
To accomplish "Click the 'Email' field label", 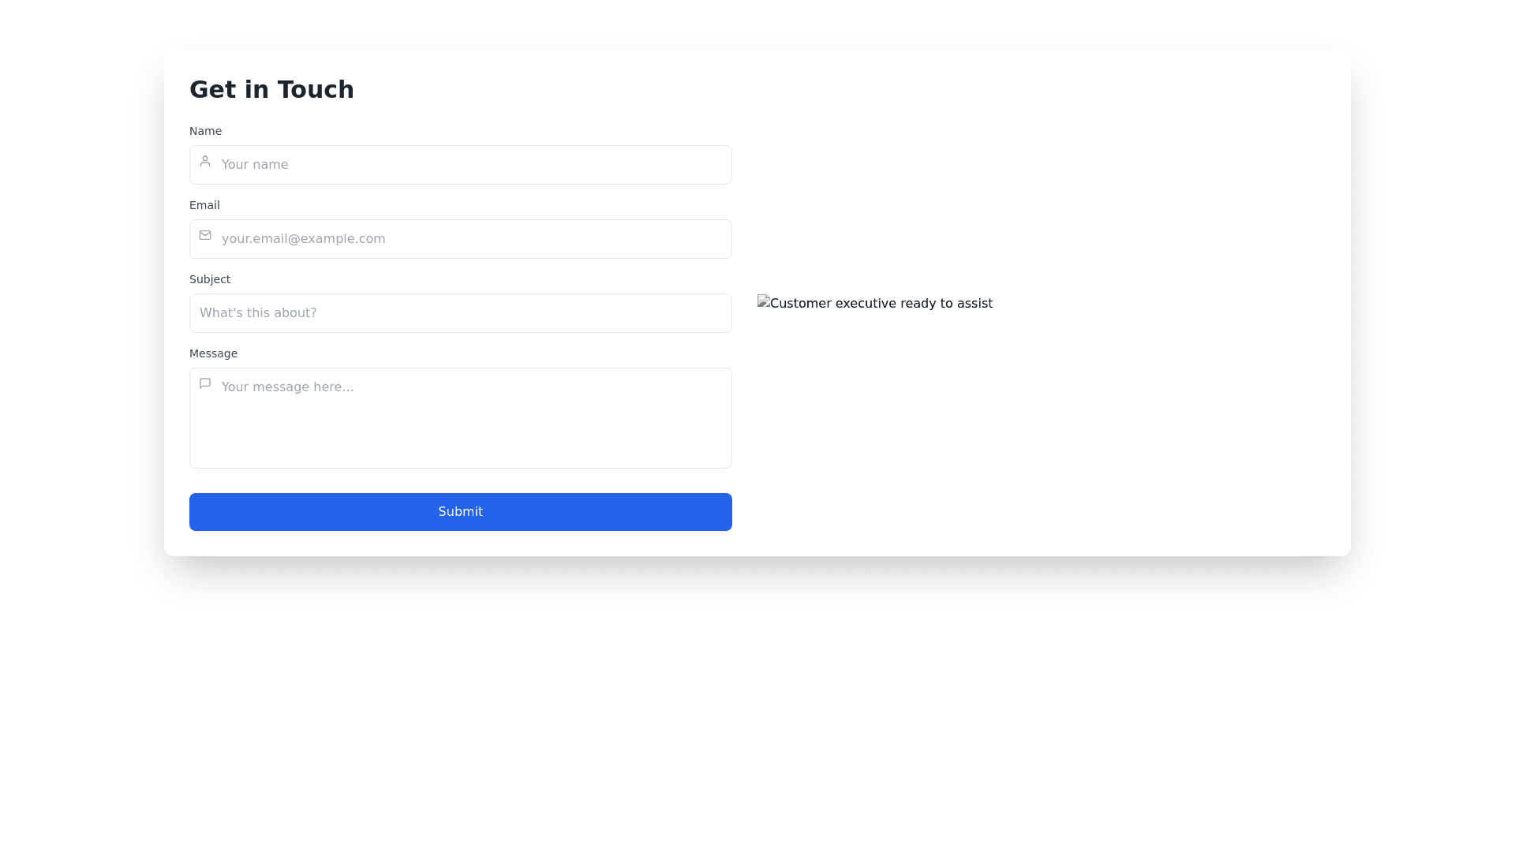I will [204, 205].
